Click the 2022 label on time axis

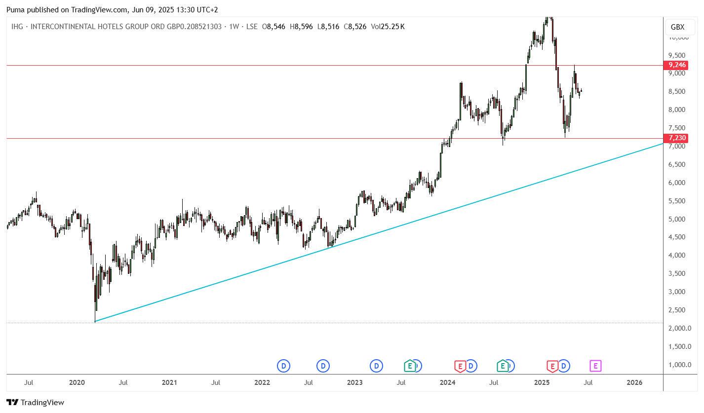click(x=262, y=382)
